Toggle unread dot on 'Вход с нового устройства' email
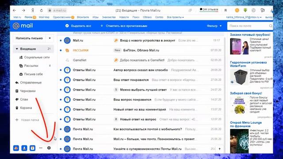Viewport: 283px width, 159px height. pyautogui.click(x=61, y=40)
